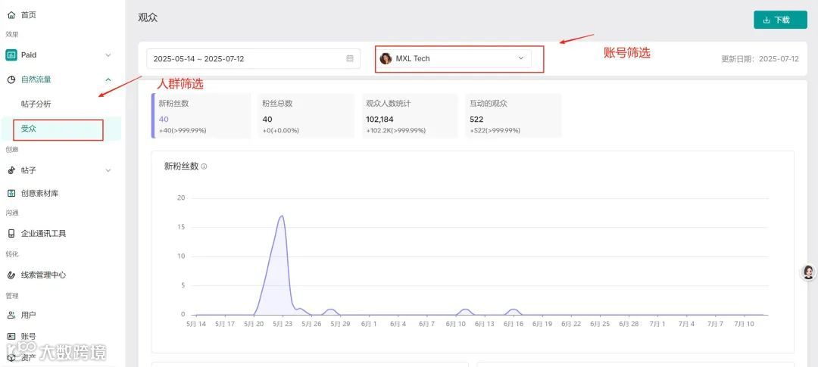
Task: Select the 互动的观众 metric card
Action: coord(514,116)
